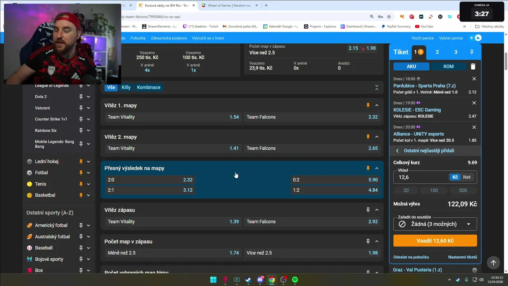Select AKU ticket mode
The image size is (508, 286).
coord(411,66)
